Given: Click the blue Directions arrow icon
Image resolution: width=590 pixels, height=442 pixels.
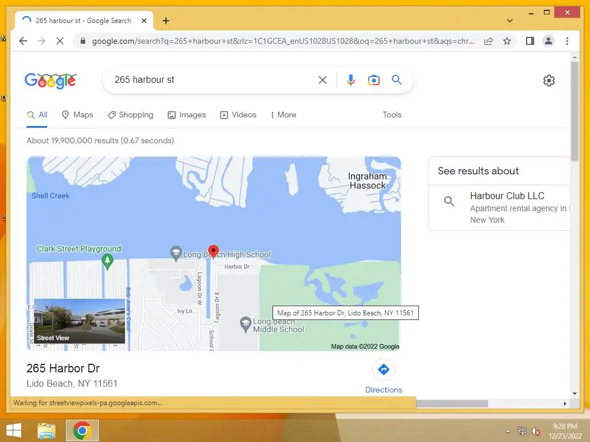Looking at the screenshot, I should click(x=383, y=369).
